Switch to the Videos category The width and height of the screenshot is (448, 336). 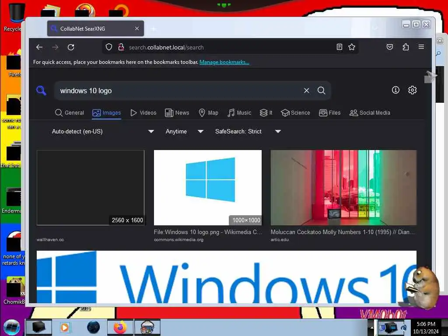click(143, 113)
